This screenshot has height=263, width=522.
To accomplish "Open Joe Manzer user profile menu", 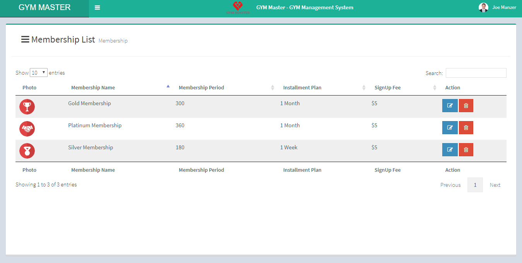I will (498, 7).
